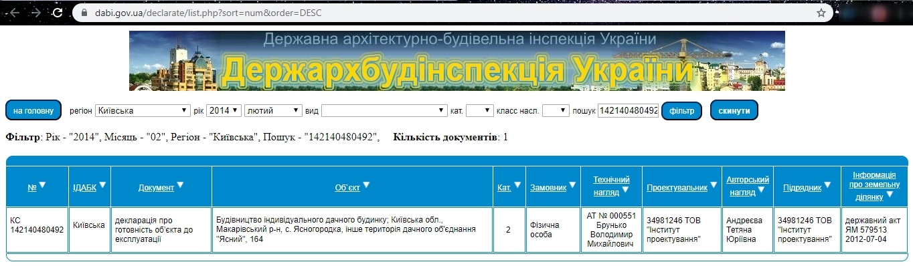Click the декларація про готовність об'єкта cell

161,229
